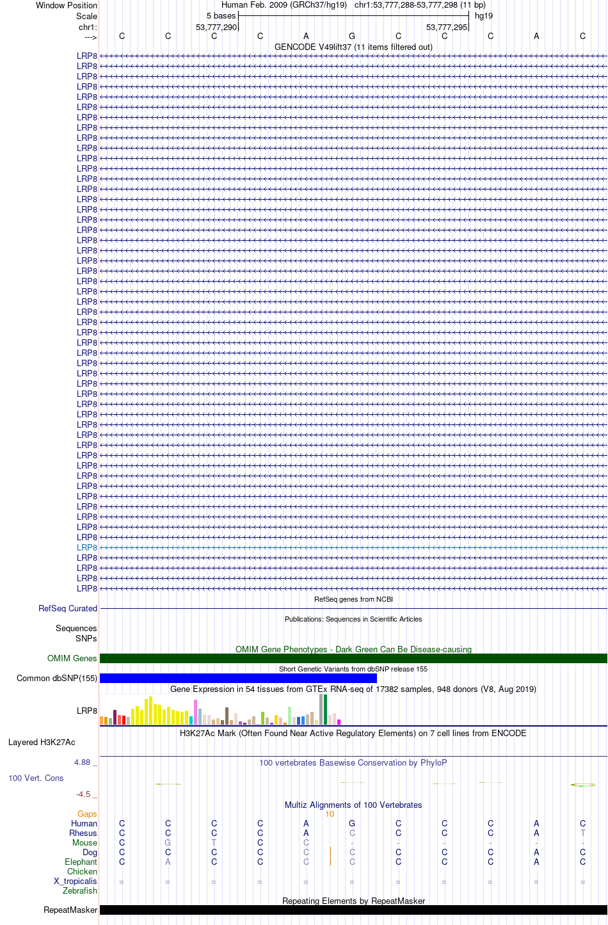Viewport: 608px width, 925px height.
Task: Click the 'Gene Expression in 54 tissues' title
Action: click(353, 689)
